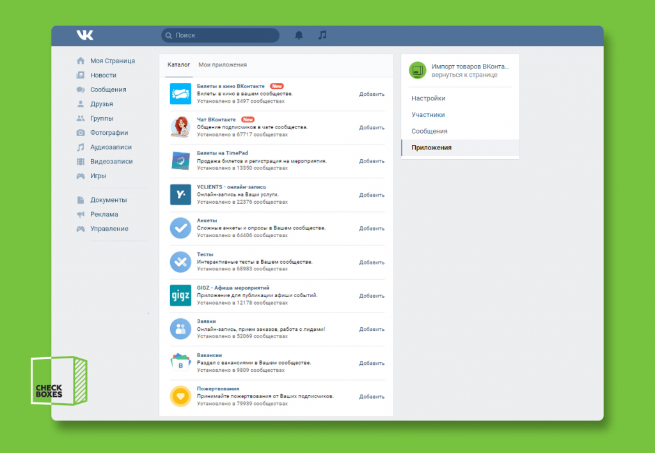This screenshot has height=453, width=655.
Task: Focus the Поиск search field
Action: pyautogui.click(x=220, y=35)
